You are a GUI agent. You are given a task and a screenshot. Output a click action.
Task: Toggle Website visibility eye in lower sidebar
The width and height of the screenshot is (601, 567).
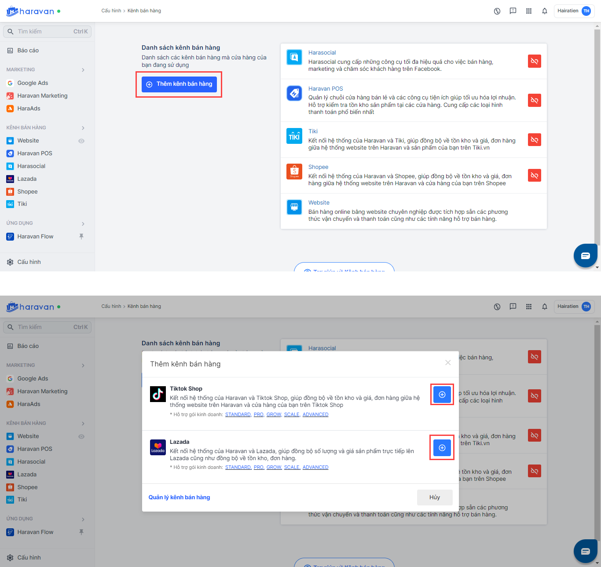[x=81, y=437]
